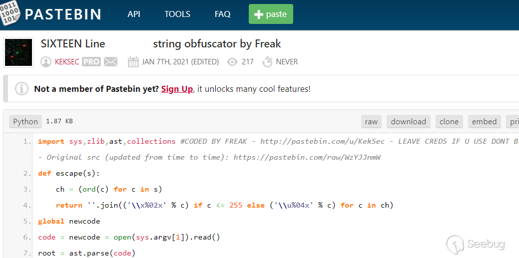Click the paste author thumbnail image
The image size is (519, 258).
18,52
